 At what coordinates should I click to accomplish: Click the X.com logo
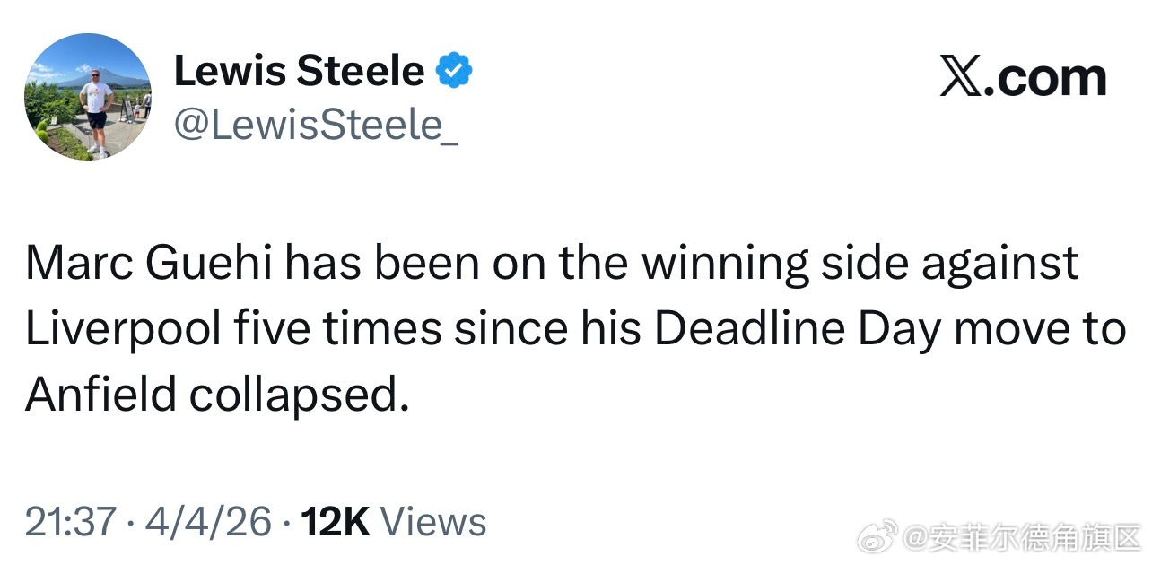pyautogui.click(x=1023, y=78)
